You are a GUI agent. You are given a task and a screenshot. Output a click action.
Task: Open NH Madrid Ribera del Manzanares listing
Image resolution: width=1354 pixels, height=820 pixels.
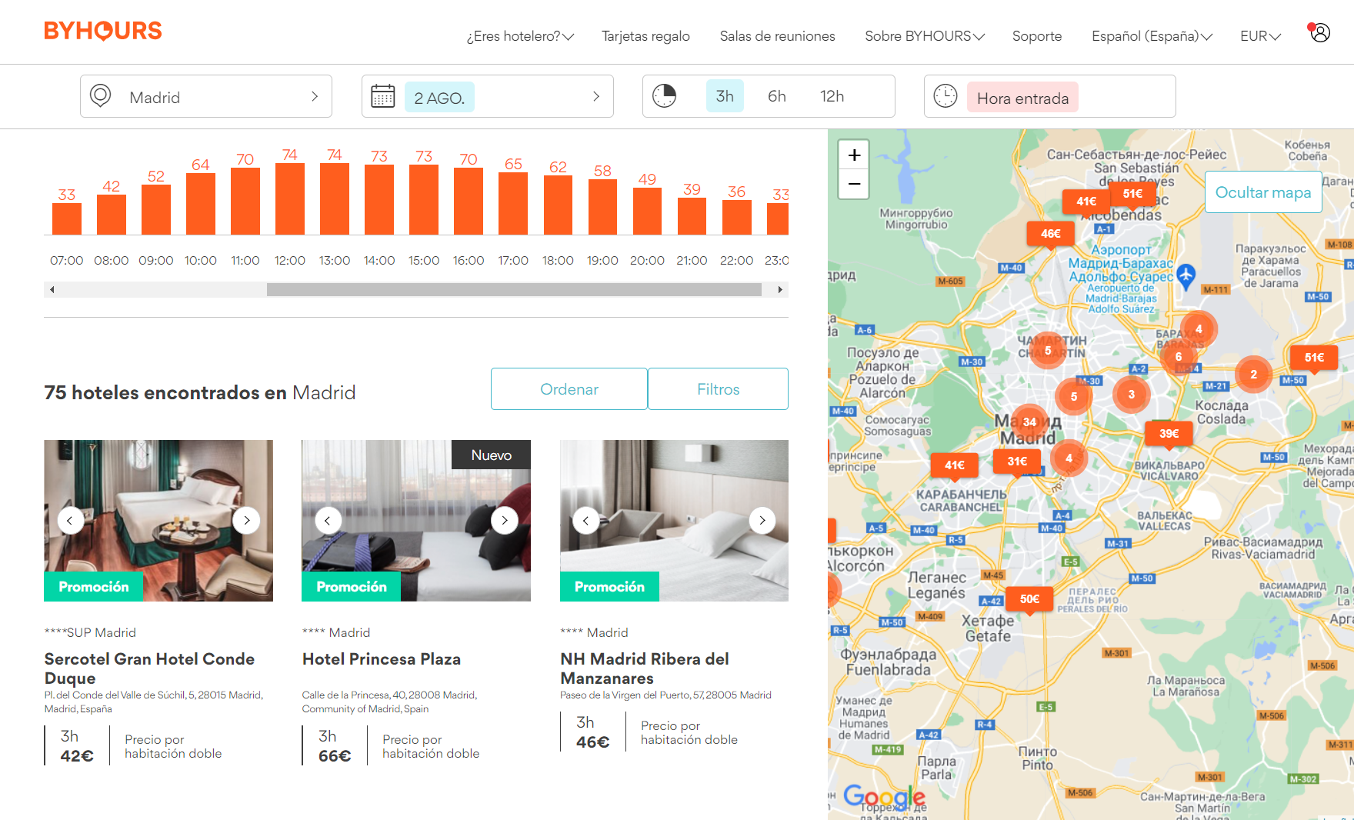click(x=645, y=668)
